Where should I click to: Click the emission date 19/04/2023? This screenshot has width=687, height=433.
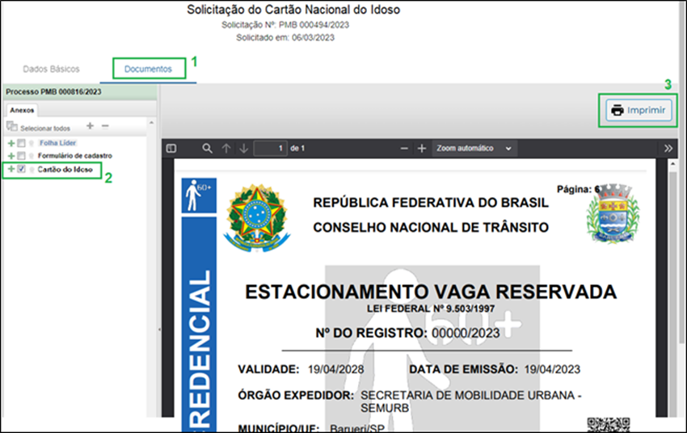coord(552,369)
